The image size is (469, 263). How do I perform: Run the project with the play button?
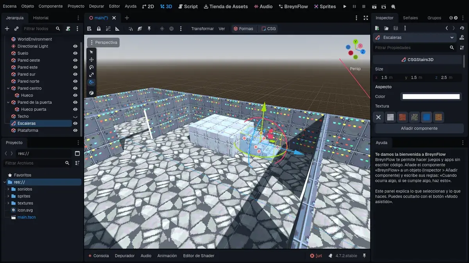tap(345, 7)
